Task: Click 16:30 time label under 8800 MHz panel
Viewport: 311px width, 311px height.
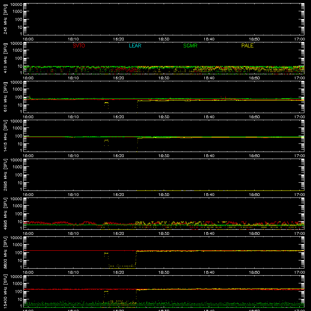Action: click(164, 273)
